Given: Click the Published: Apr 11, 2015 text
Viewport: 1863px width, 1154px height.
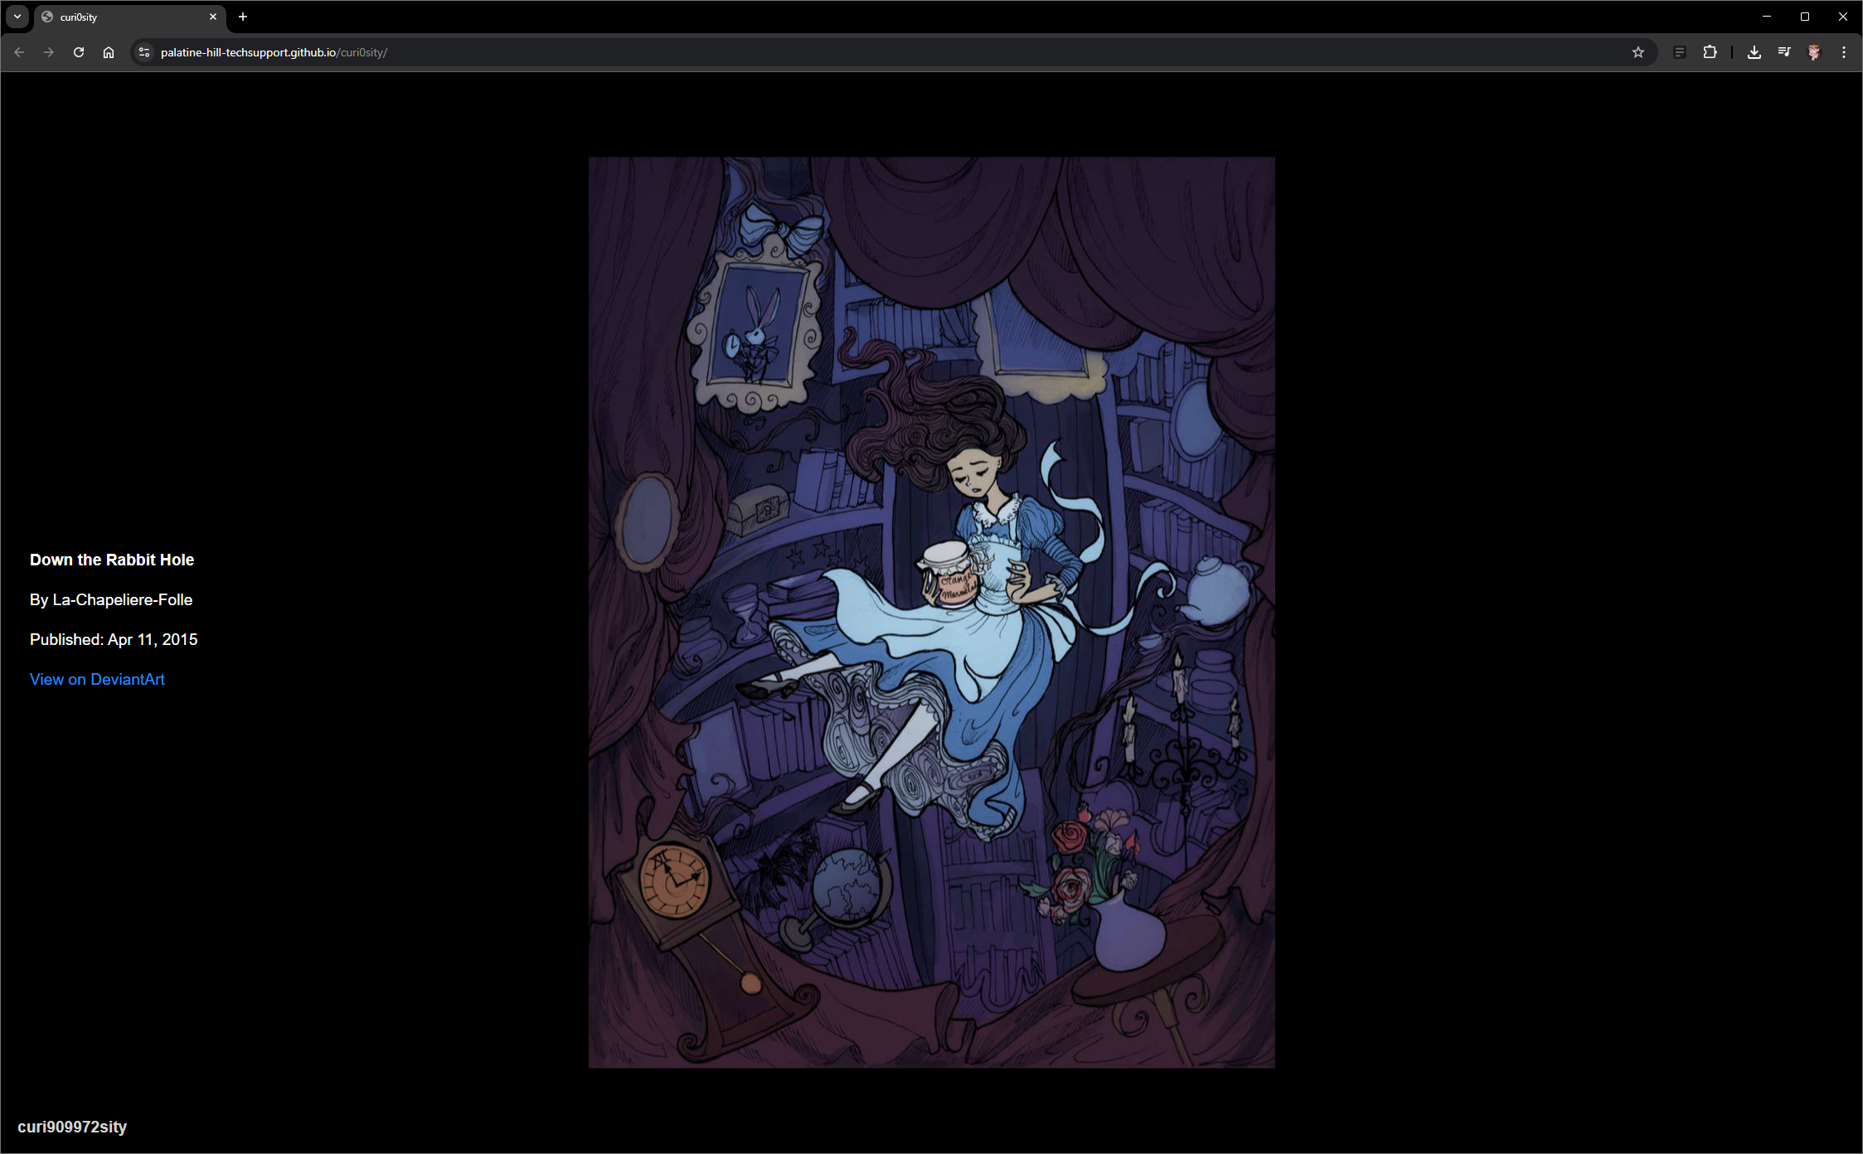Looking at the screenshot, I should (x=114, y=639).
